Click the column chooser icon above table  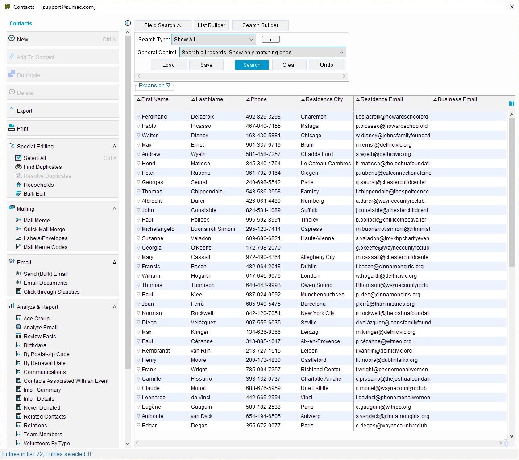pyautogui.click(x=511, y=103)
